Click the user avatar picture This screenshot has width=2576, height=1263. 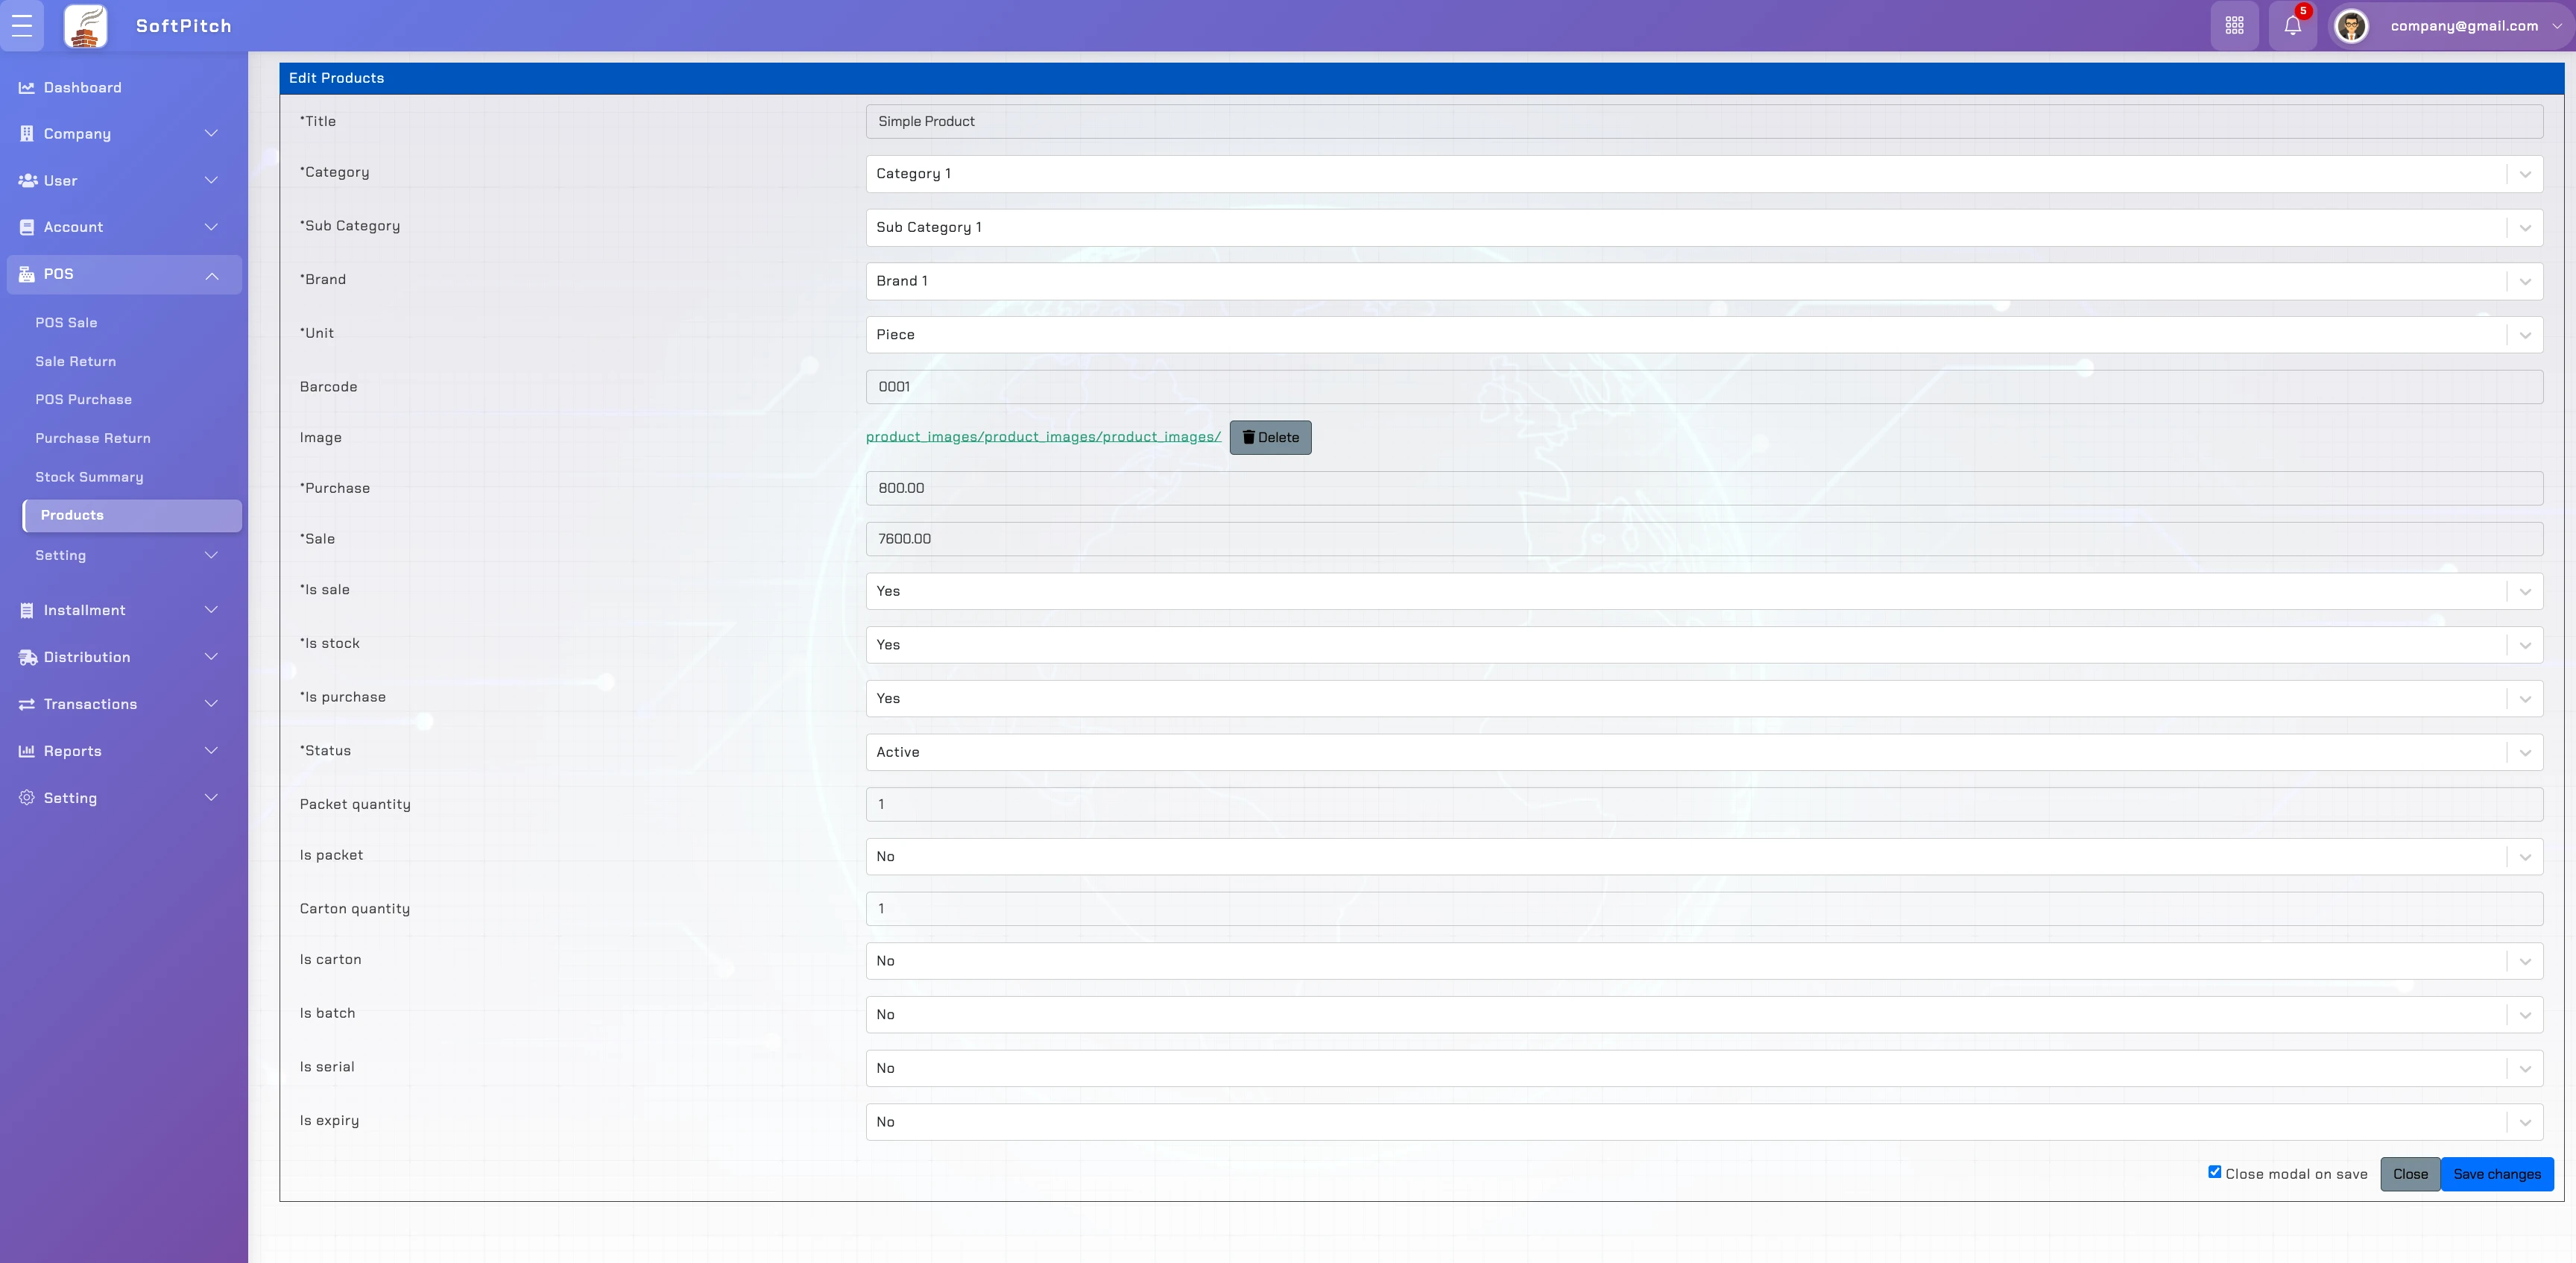[2351, 26]
